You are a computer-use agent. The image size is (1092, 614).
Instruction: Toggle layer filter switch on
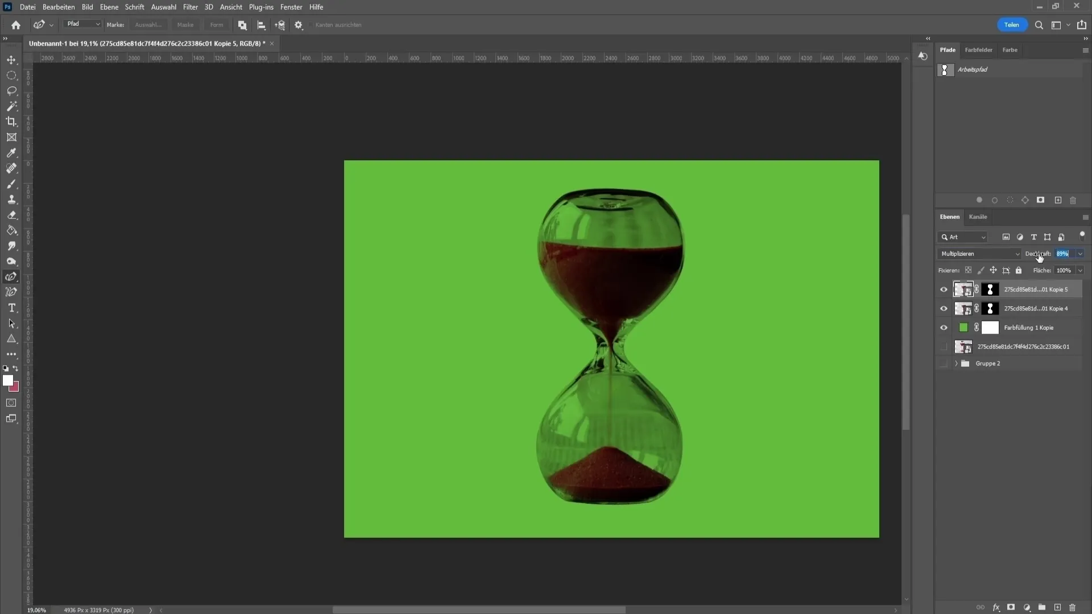[1082, 235]
